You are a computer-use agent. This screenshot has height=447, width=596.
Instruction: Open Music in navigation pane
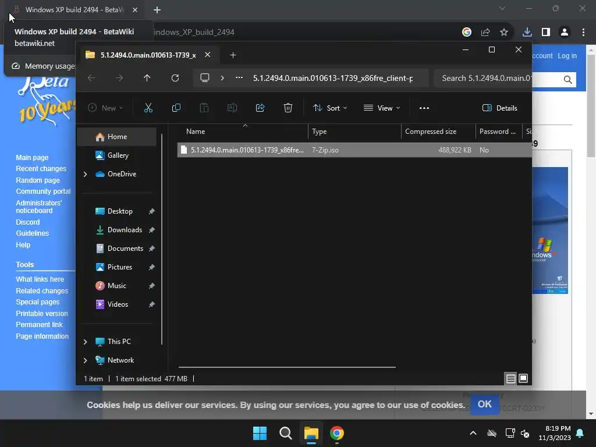116,286
